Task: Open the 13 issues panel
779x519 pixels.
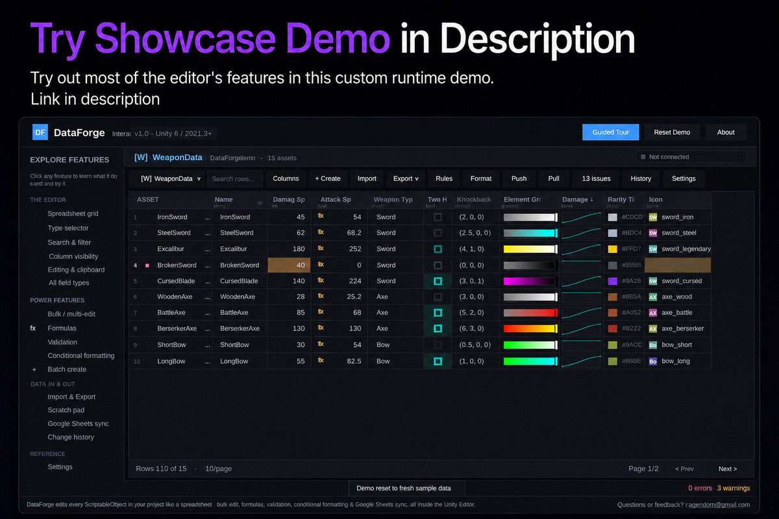Action: coord(596,178)
